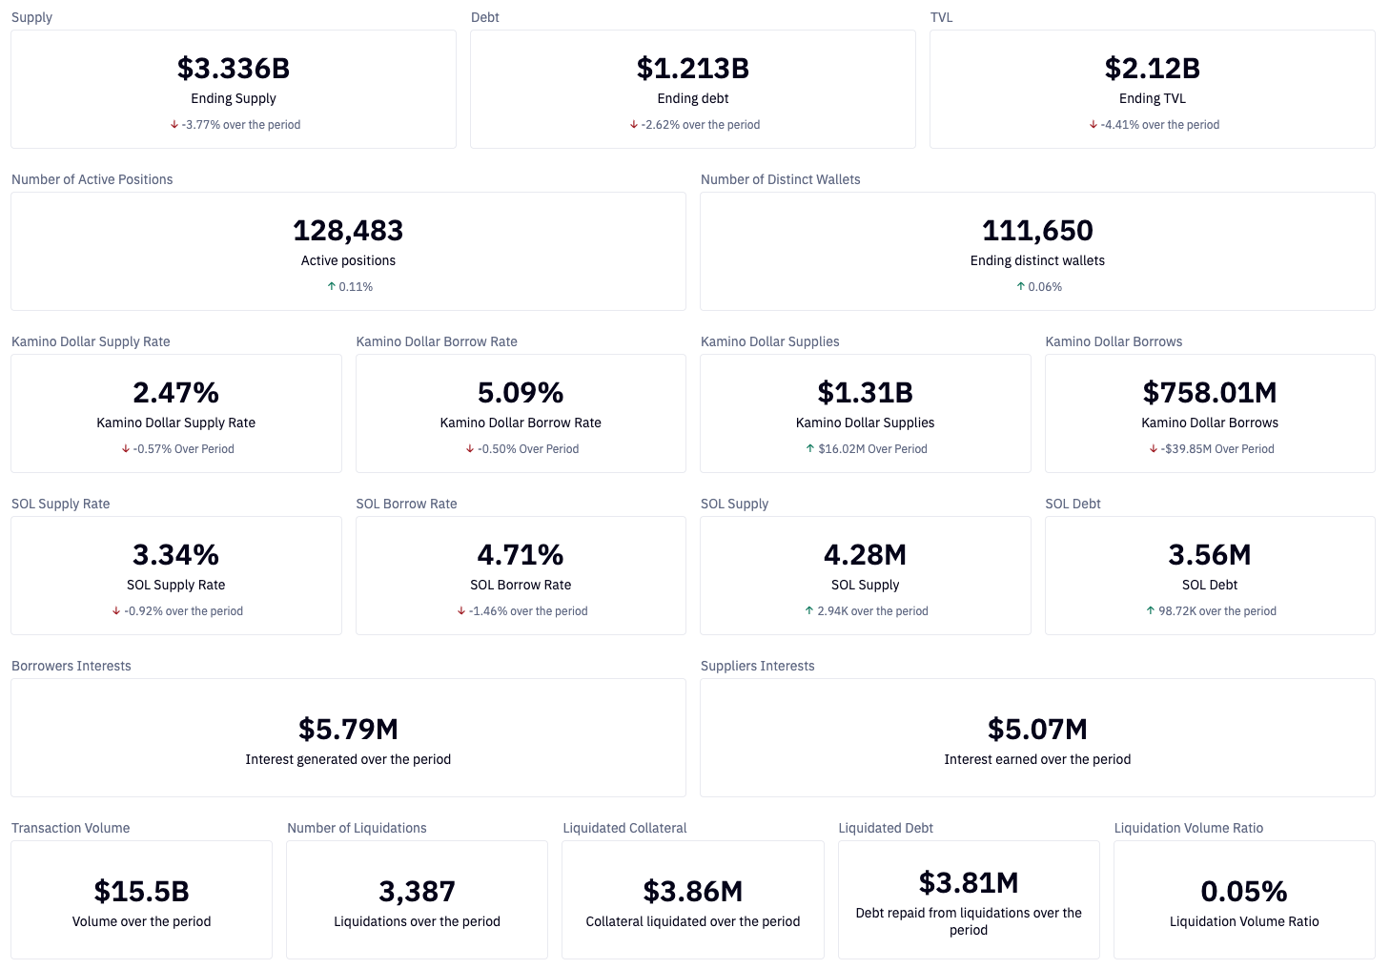The width and height of the screenshot is (1390, 969).
Task: Click the 0.05% Liquidation Volume Ratio value
Action: point(1244,892)
